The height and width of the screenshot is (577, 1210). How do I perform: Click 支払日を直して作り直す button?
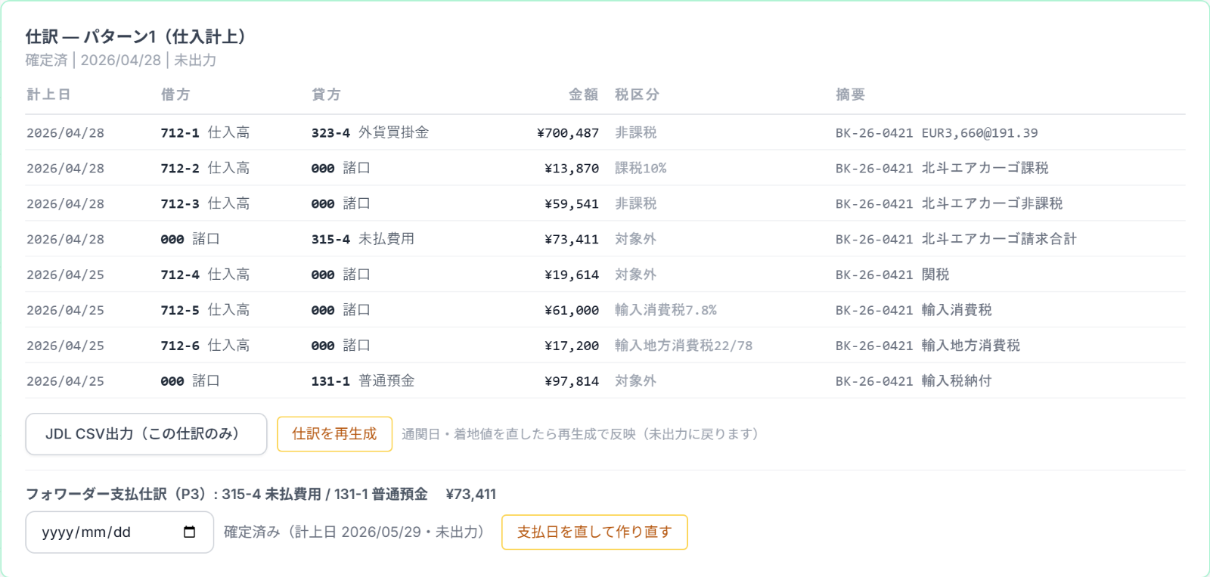click(594, 532)
